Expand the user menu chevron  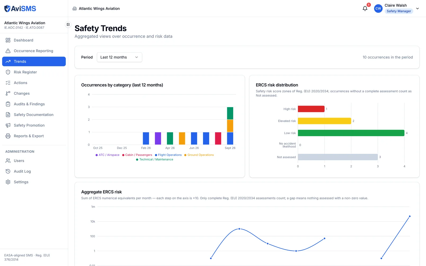pos(417,9)
